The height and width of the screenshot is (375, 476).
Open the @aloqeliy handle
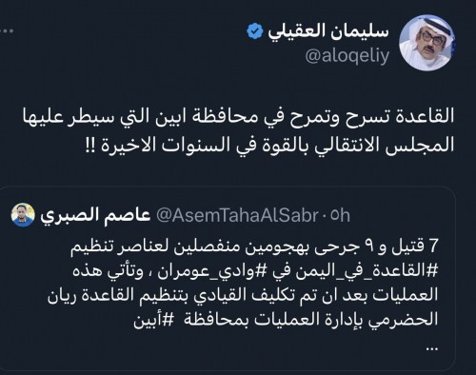pos(347,56)
